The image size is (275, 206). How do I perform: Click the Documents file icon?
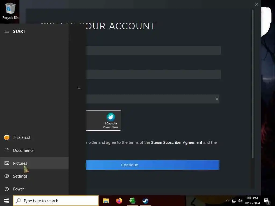[7, 150]
